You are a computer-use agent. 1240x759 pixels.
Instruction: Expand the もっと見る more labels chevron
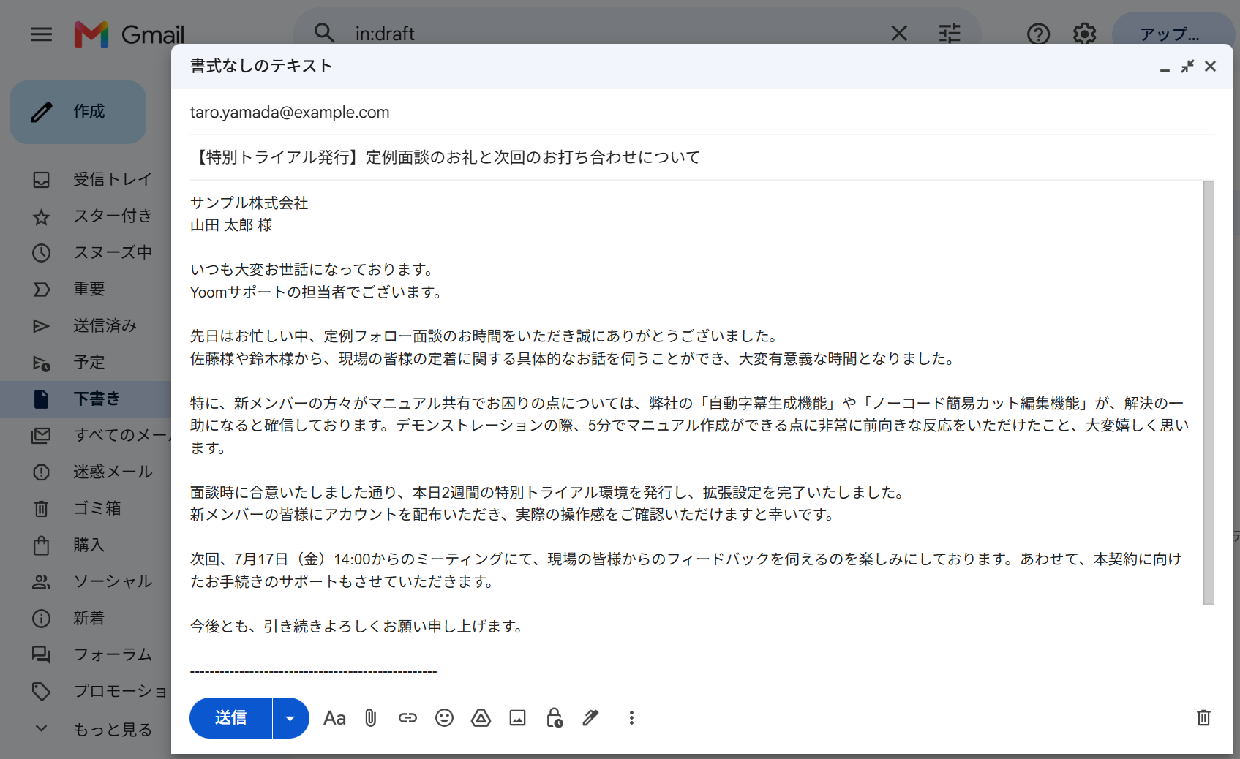point(42,728)
